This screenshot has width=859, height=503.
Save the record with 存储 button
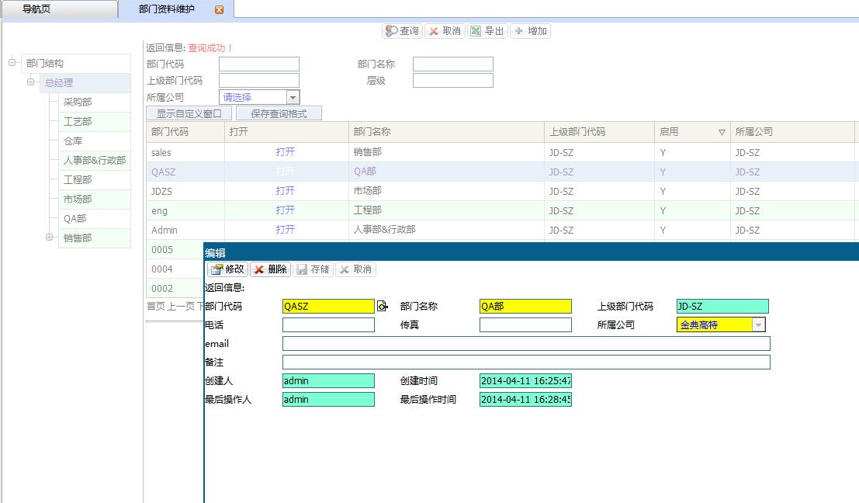[x=313, y=269]
